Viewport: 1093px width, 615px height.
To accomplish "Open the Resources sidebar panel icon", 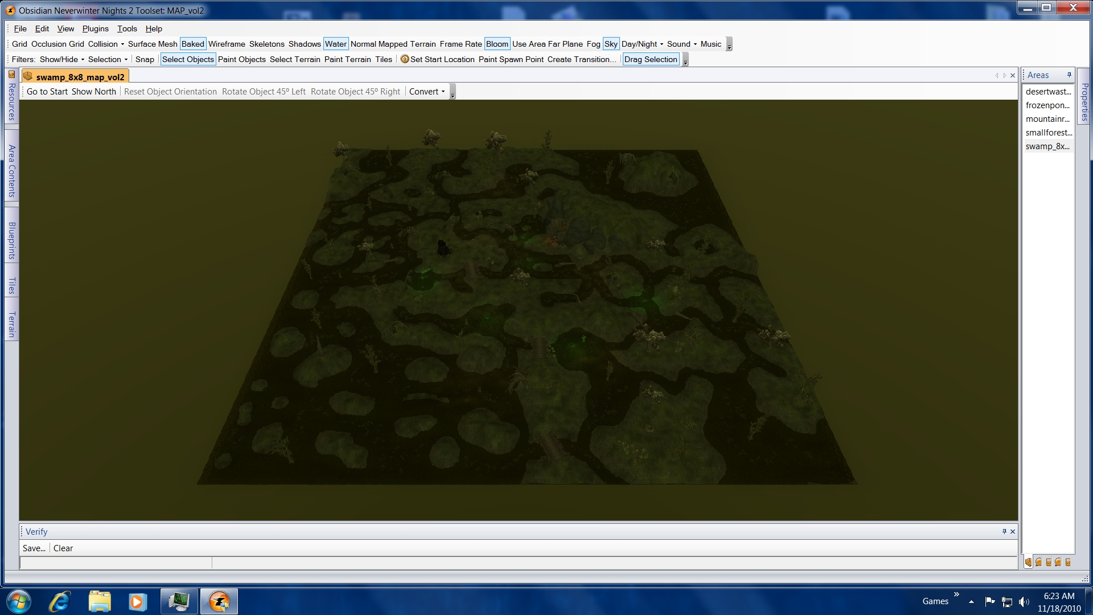I will pyautogui.click(x=11, y=74).
